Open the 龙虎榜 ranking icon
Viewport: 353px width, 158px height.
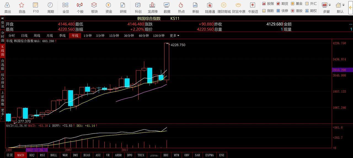(152, 7)
